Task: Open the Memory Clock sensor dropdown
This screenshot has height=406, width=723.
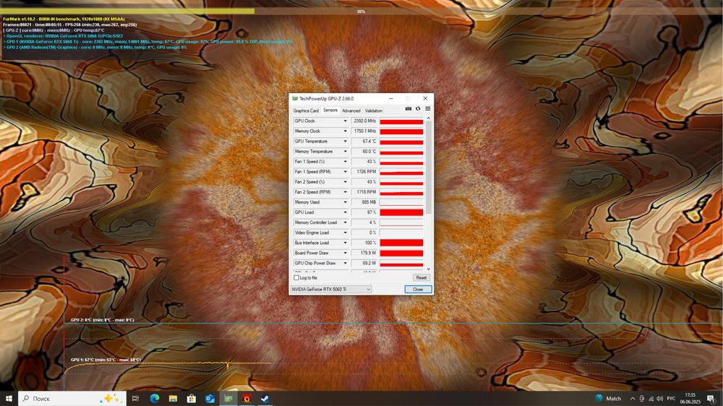Action: coord(345,131)
